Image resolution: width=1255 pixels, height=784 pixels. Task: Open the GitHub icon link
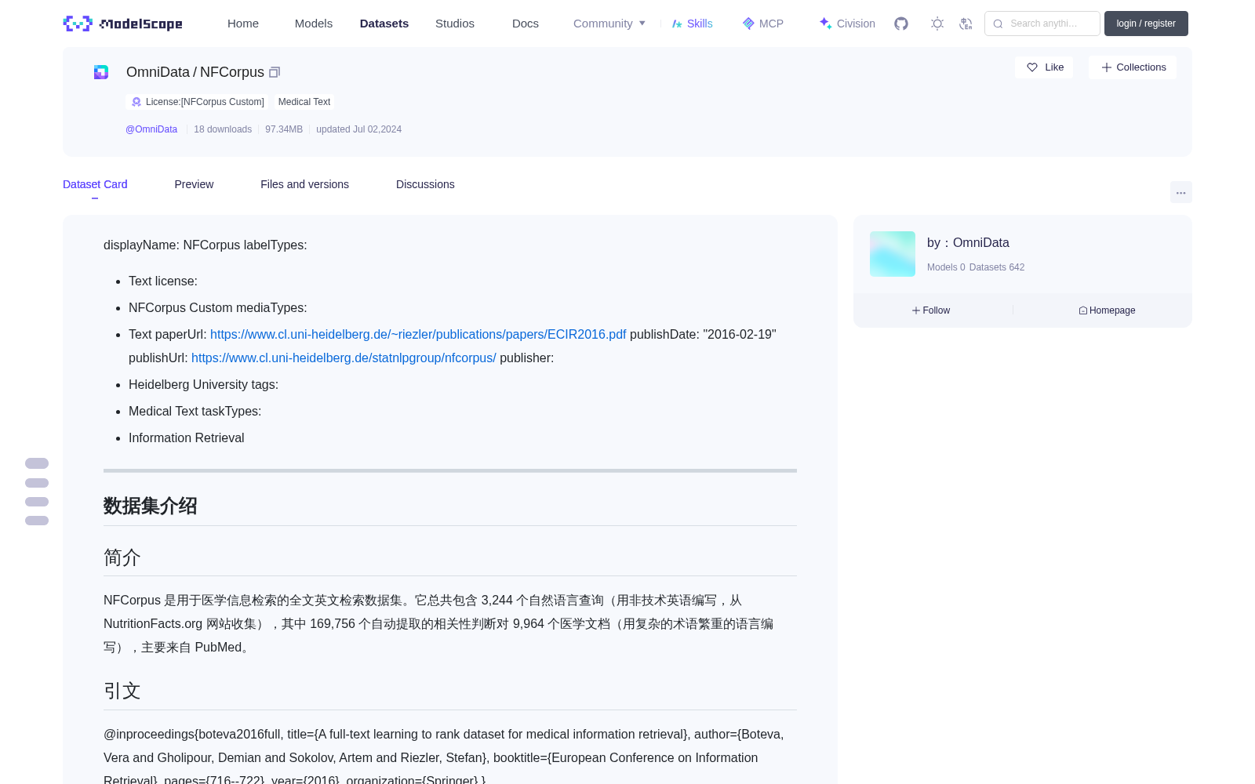(x=901, y=24)
